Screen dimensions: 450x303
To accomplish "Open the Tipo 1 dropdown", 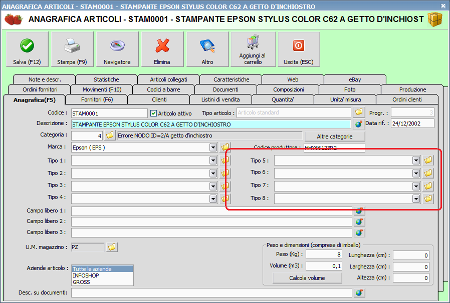I will pos(213,160).
